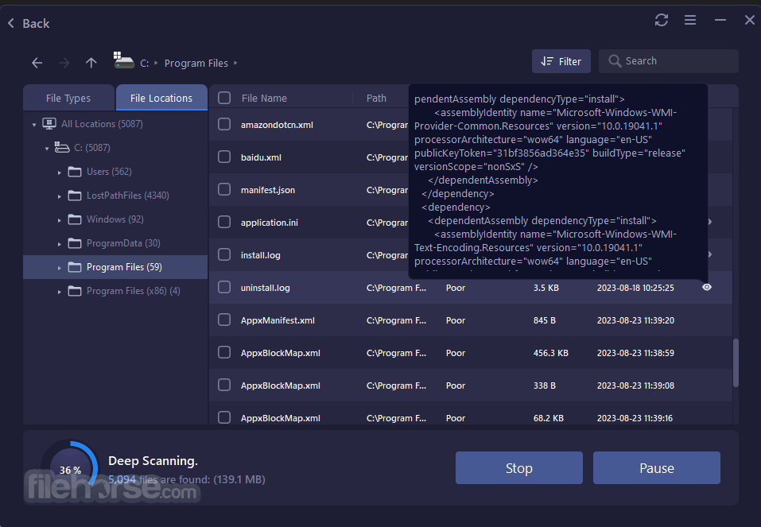Select Windows (92) in the tree

(x=115, y=219)
